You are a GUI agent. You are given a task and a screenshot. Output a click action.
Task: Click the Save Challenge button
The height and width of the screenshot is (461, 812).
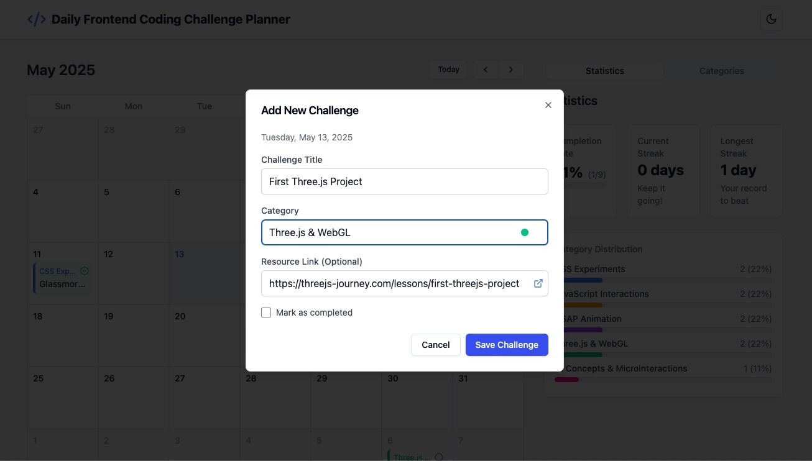point(507,345)
